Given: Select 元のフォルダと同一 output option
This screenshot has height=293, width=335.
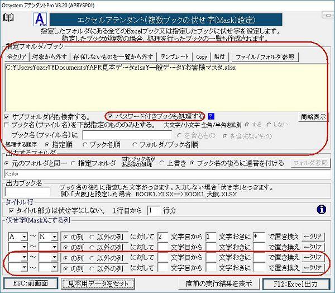Looking at the screenshot, I should tap(7, 164).
